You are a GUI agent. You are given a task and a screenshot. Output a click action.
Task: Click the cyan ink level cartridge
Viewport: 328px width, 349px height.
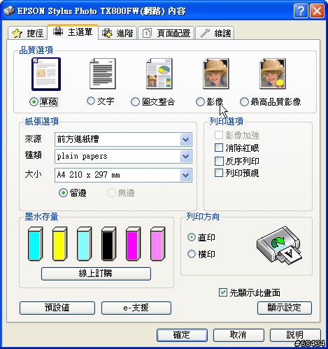pyautogui.click(x=35, y=243)
